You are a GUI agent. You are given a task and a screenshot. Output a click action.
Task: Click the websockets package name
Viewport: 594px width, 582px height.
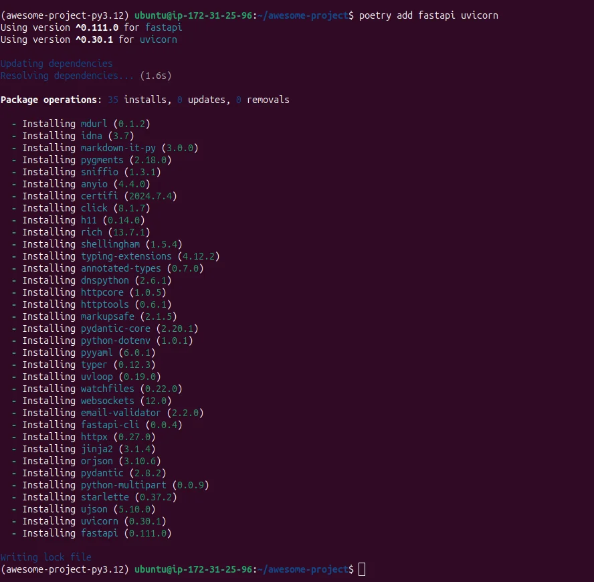(108, 401)
